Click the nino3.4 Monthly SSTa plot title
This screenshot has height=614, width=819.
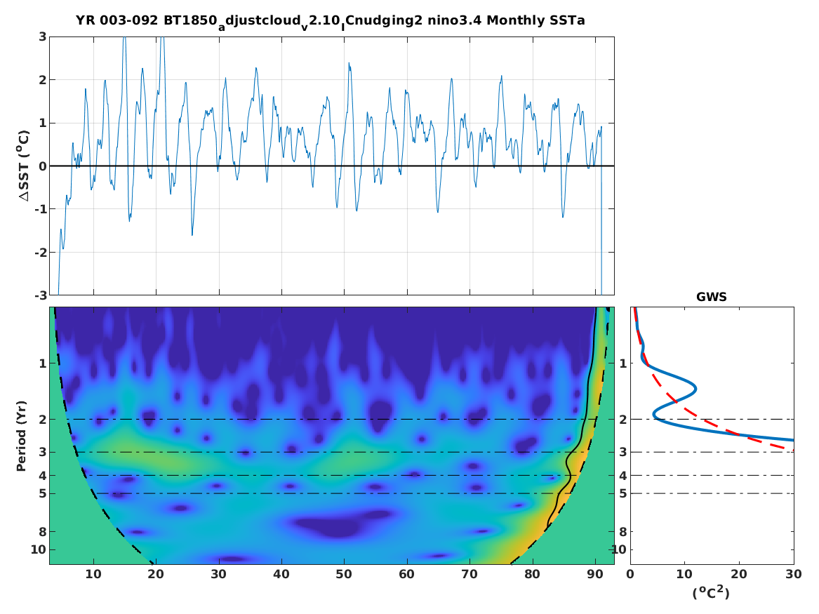click(x=330, y=22)
